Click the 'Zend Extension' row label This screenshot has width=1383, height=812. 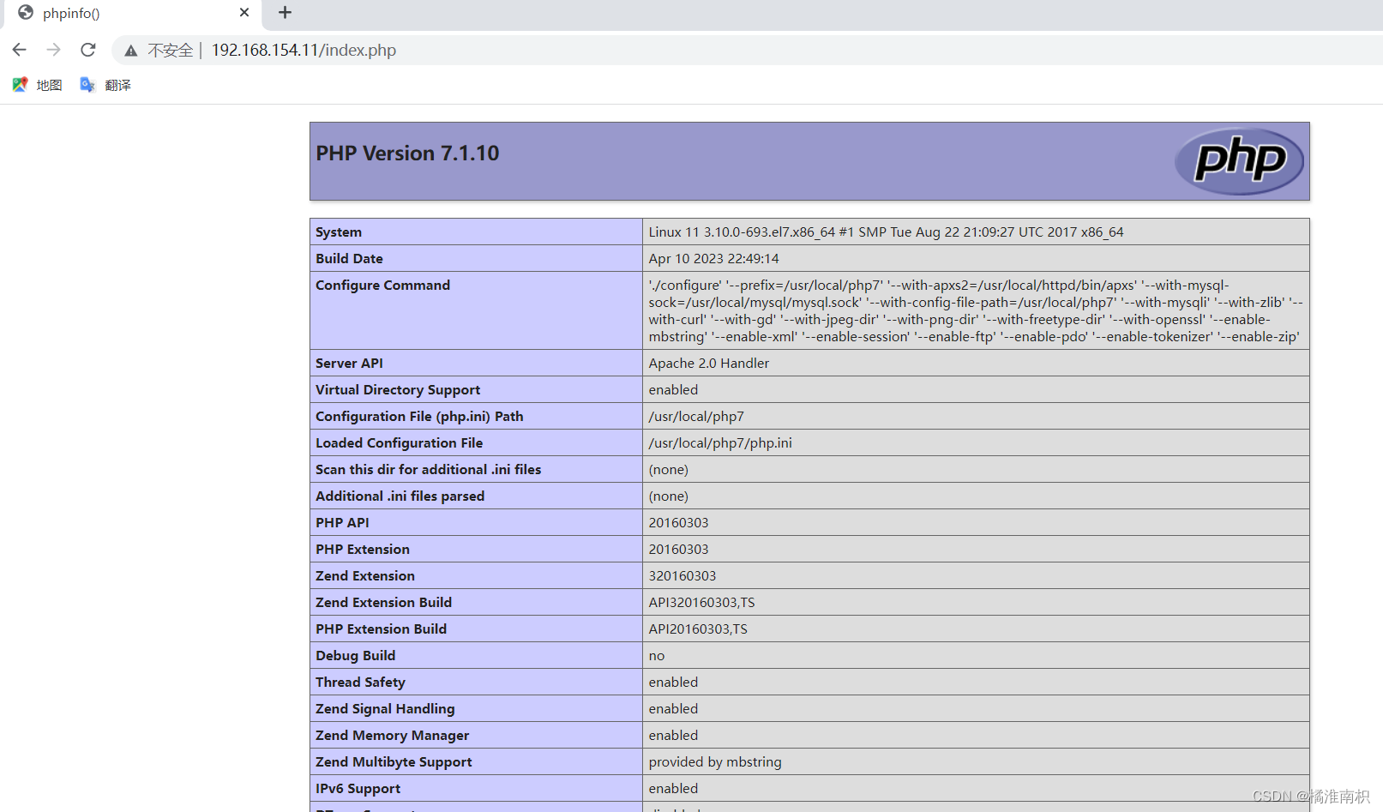point(365,576)
